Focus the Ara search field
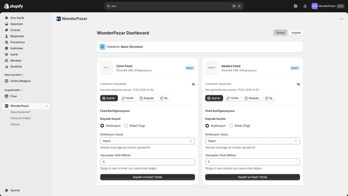Image resolution: width=348 pixels, height=196 pixels. pos(174,6)
